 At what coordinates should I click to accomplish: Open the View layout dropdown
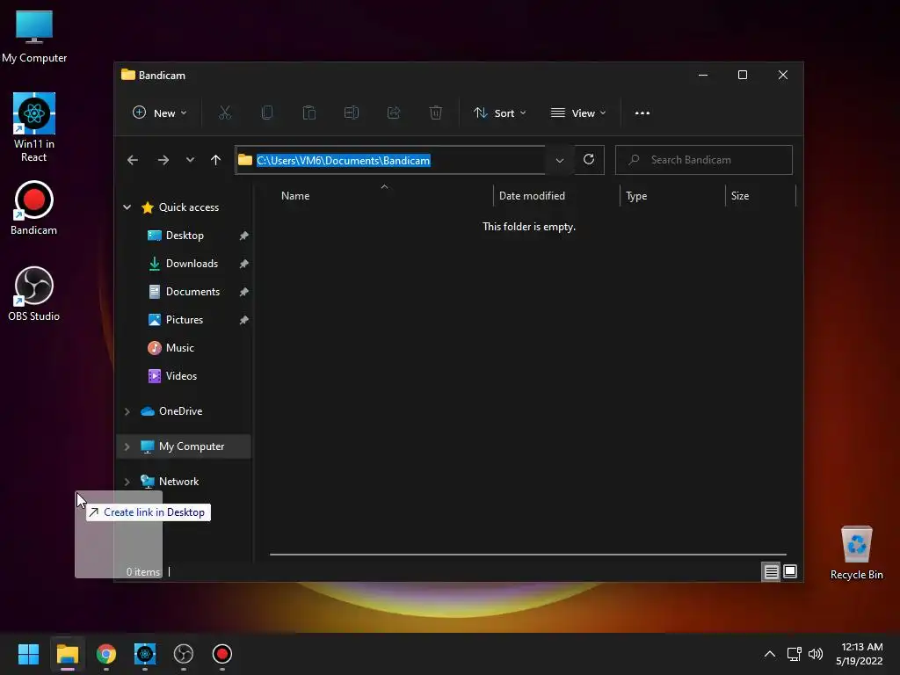click(x=578, y=113)
